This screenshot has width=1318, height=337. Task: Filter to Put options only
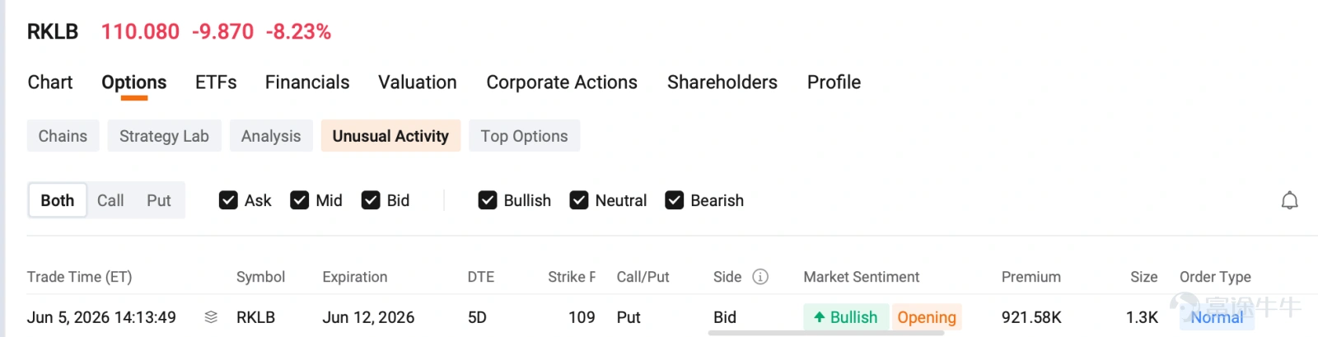(159, 200)
